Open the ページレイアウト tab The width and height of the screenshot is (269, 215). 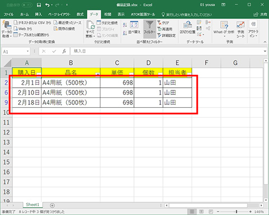pyautogui.click(x=59, y=15)
